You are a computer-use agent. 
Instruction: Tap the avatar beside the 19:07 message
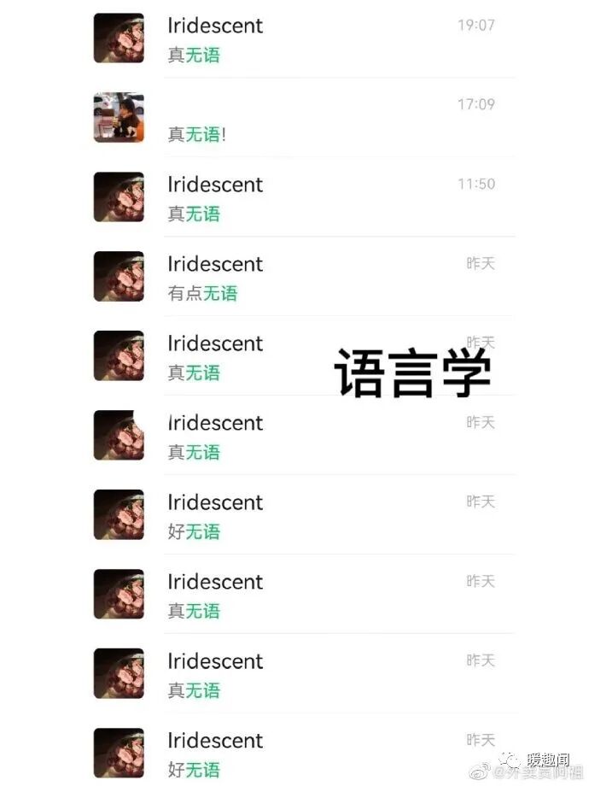119,38
